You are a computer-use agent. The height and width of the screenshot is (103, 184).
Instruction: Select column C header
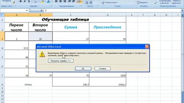coord(71,15)
